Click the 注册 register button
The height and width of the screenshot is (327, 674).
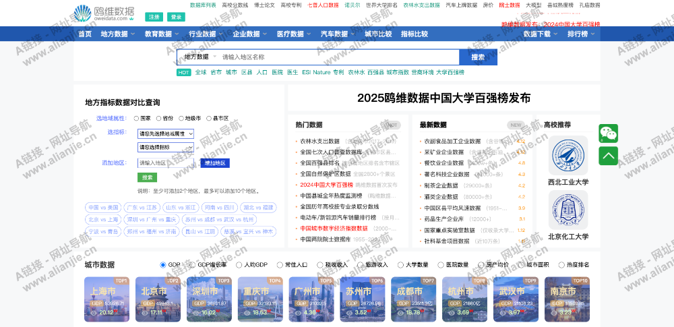(x=154, y=17)
